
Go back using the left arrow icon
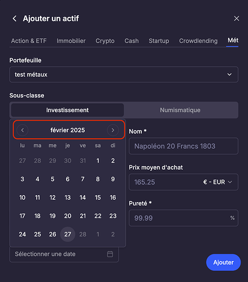[x=15, y=19]
